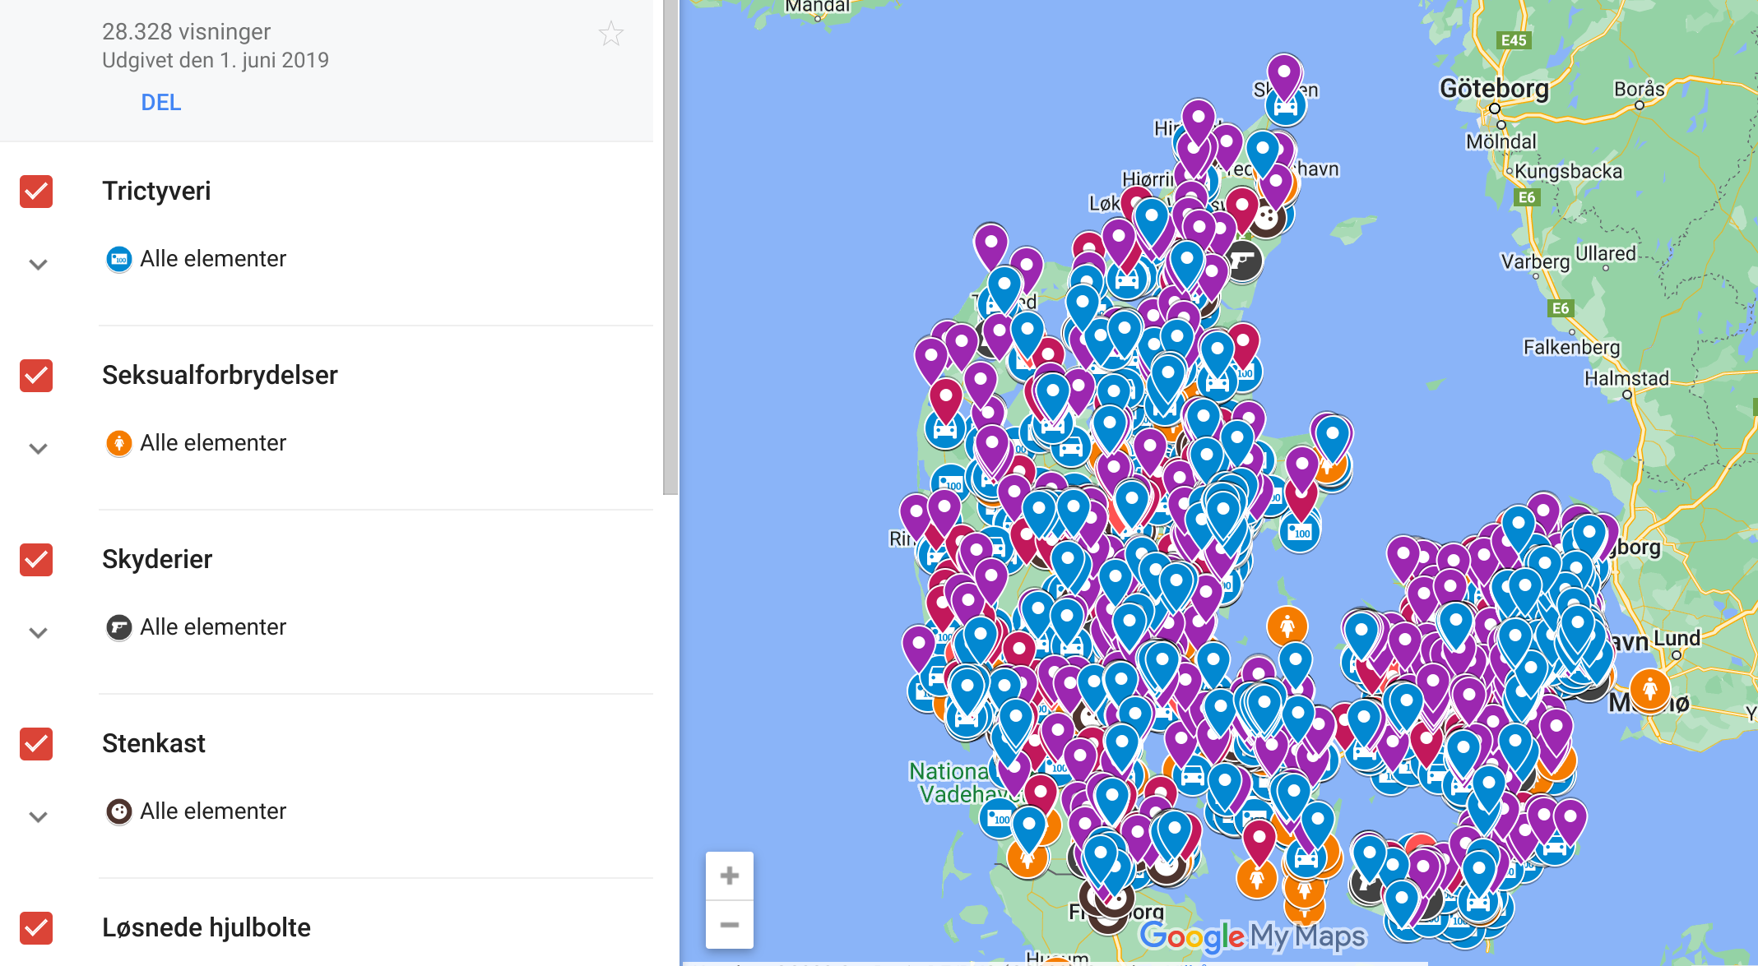Screen dimensions: 1758x966
Task: Expand the Trictyveri layer items
Action: pos(38,265)
